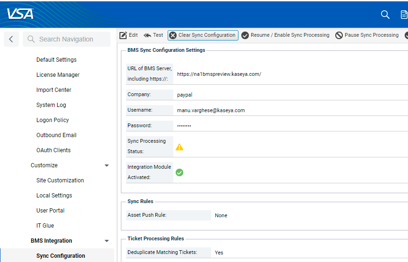Open Import Center page
This screenshot has height=262, width=408.
pos(54,90)
